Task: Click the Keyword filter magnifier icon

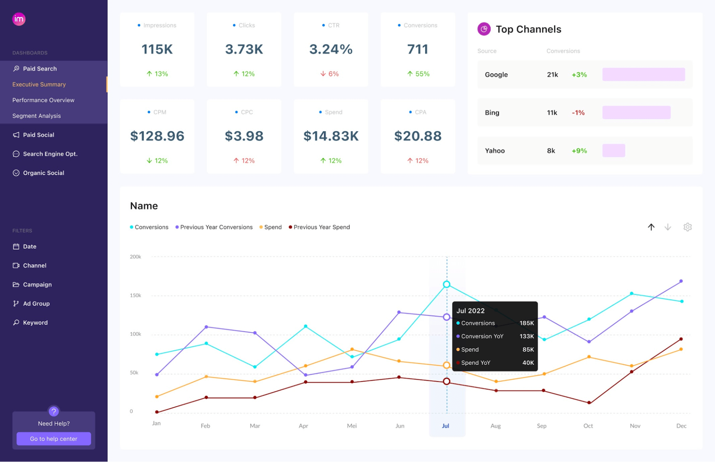Action: [x=15, y=322]
